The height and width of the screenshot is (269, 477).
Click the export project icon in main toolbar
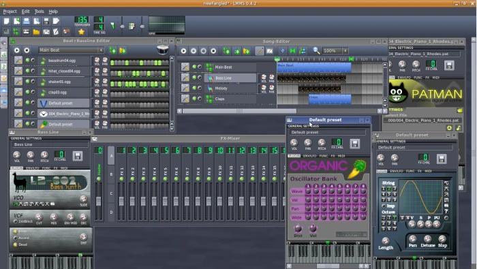click(56, 21)
